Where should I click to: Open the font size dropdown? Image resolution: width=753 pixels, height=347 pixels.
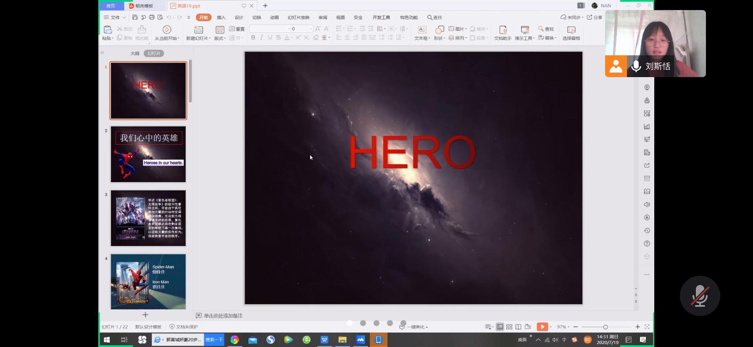point(311,28)
